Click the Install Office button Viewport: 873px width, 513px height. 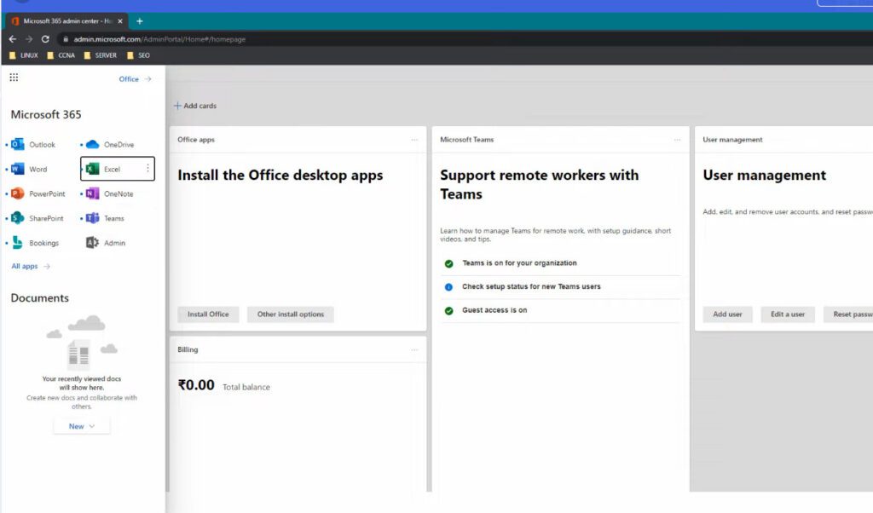pyautogui.click(x=208, y=314)
